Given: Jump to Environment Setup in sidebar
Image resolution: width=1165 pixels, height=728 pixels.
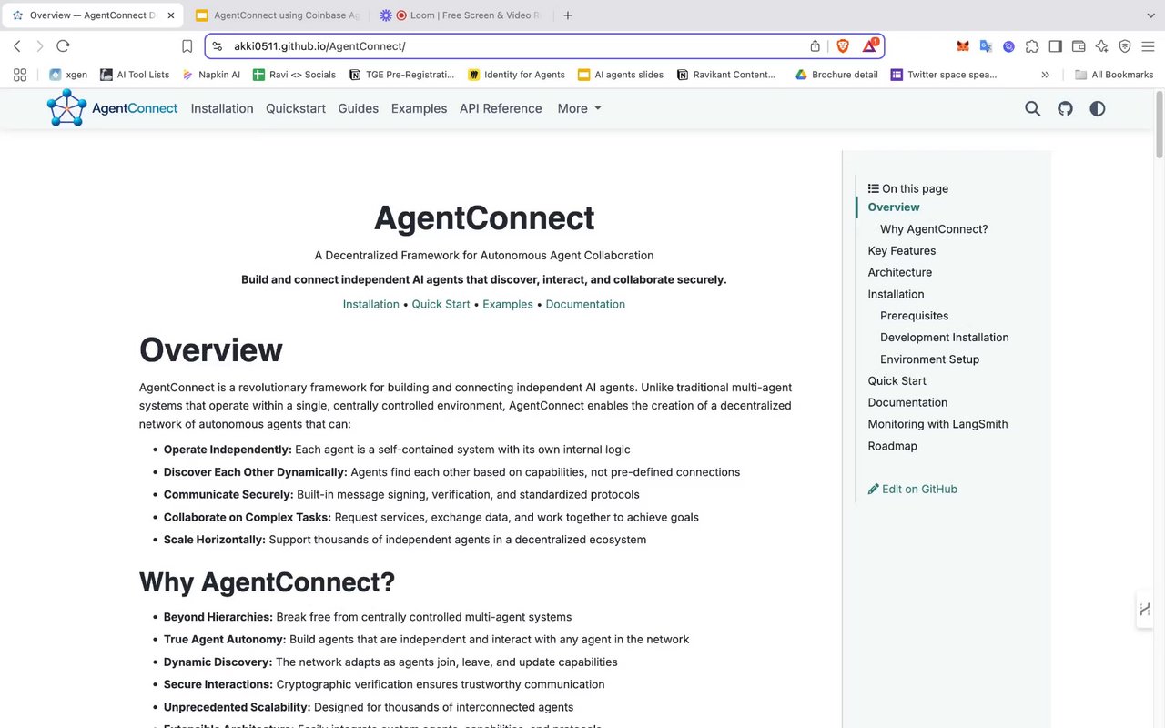Looking at the screenshot, I should [x=930, y=359].
